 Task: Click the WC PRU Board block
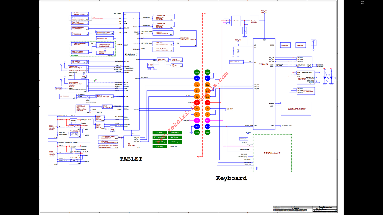point(272,153)
